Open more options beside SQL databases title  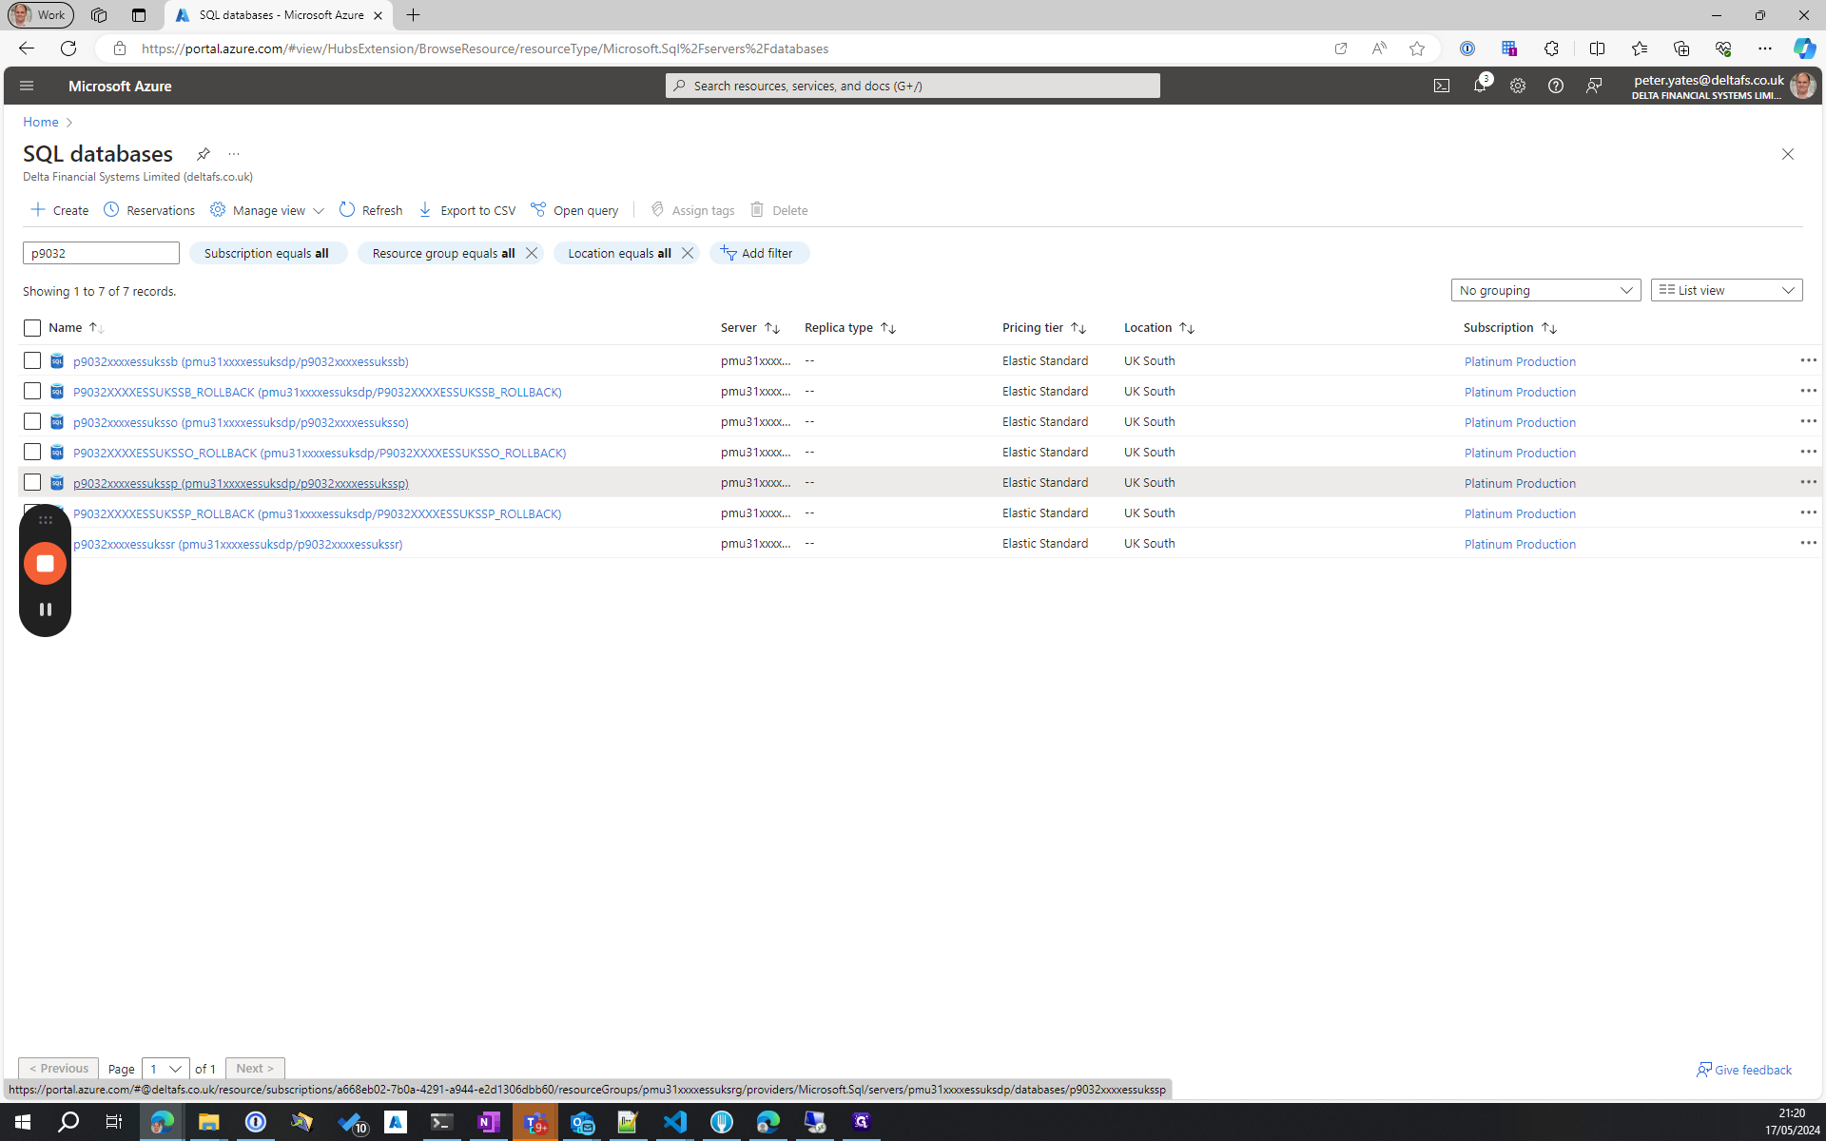234,154
